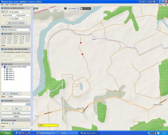Click the refresh profiles icon

29,104
